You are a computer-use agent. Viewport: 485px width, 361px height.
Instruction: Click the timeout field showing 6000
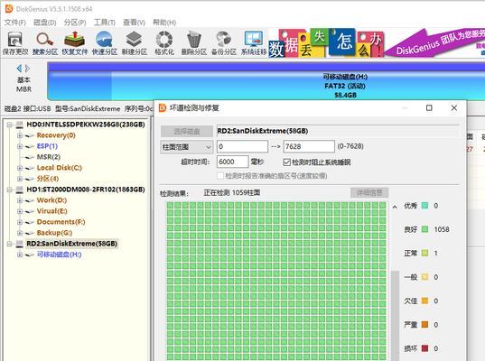click(x=232, y=162)
